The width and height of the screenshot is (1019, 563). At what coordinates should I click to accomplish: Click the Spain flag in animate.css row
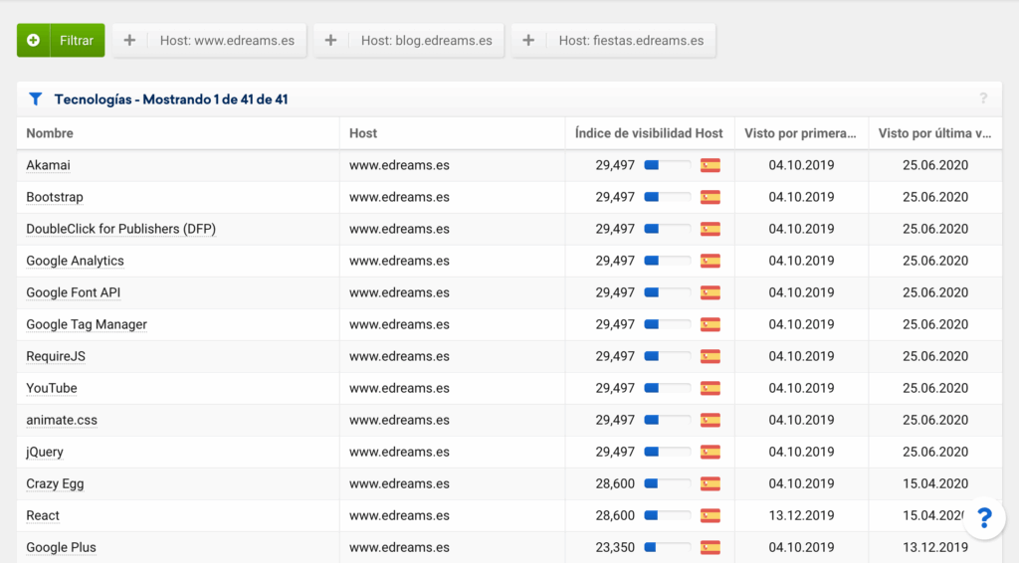pyautogui.click(x=711, y=420)
